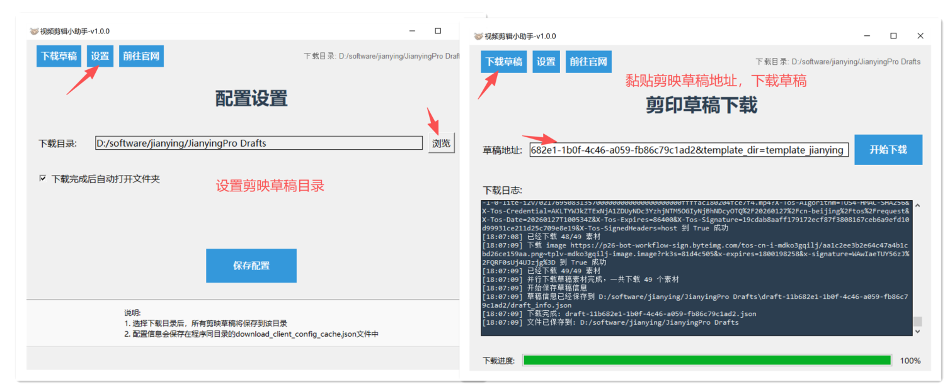Click the 说明: label
This screenshot has height=384, width=945.
pos(132,313)
